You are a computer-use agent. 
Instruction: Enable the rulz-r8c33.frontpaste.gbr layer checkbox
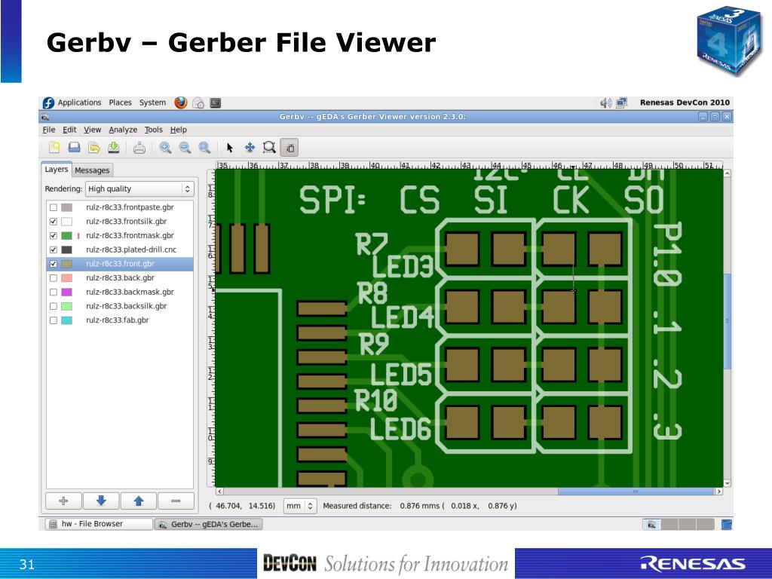coord(54,207)
